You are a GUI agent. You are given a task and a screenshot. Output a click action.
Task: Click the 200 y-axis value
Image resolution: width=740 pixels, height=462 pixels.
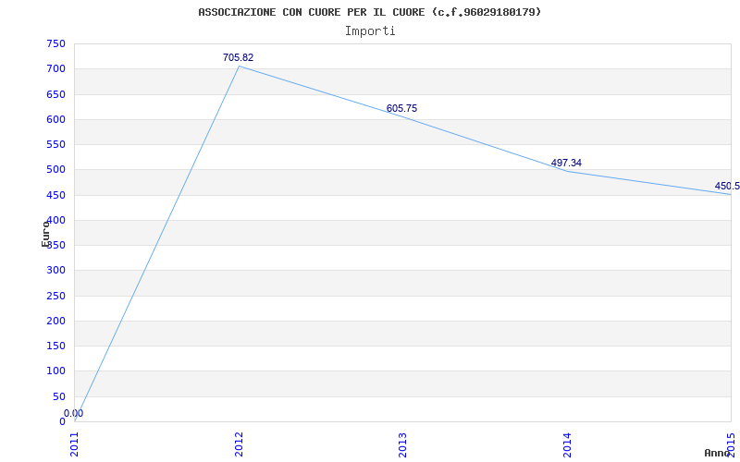pyautogui.click(x=55, y=321)
